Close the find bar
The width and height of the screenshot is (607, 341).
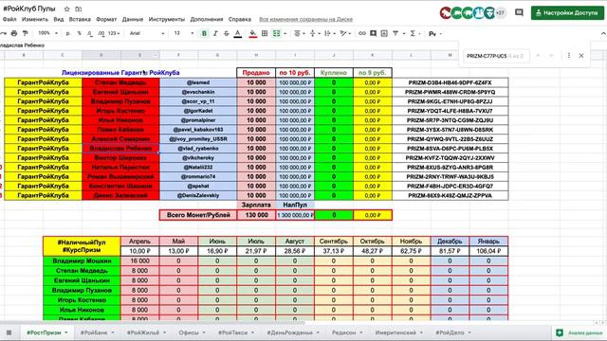[x=581, y=56]
